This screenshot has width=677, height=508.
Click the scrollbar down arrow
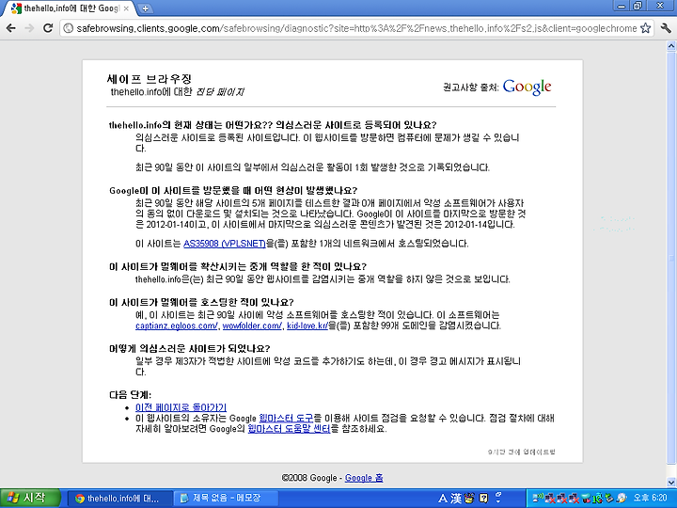(x=671, y=483)
